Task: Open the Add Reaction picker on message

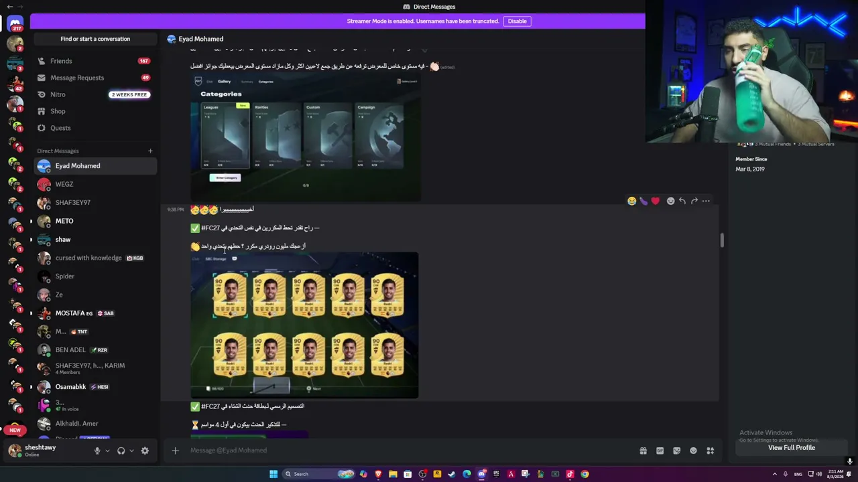Action: pos(670,201)
